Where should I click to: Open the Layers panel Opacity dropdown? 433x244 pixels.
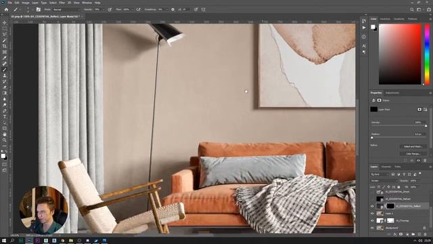tap(419, 181)
